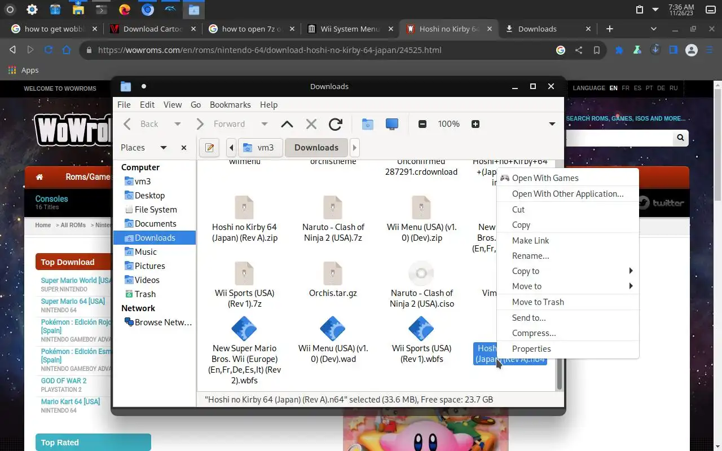Expand the view mode dropdown arrow
Screen dimensions: 722x451
point(552,124)
